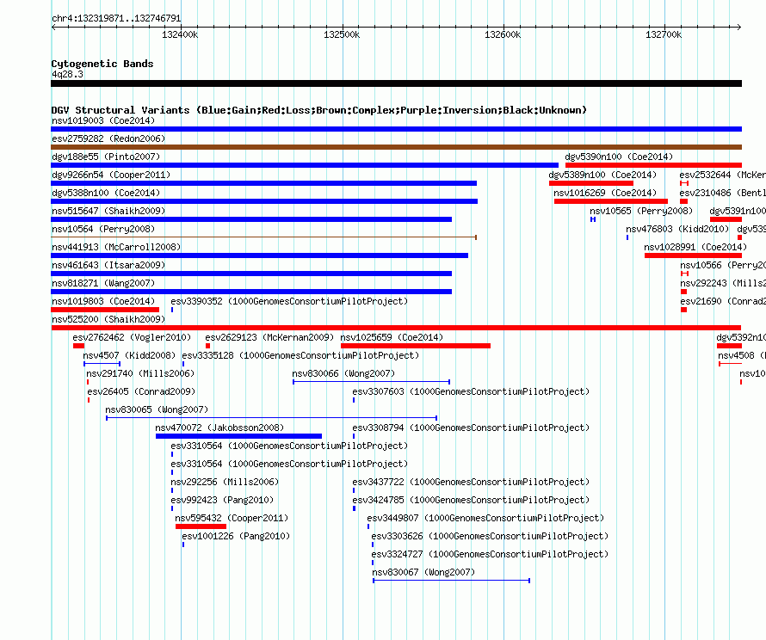This screenshot has height=640, width=766.
Task: Select the esv2759282 (Redon2006) label
Action: tap(108, 138)
